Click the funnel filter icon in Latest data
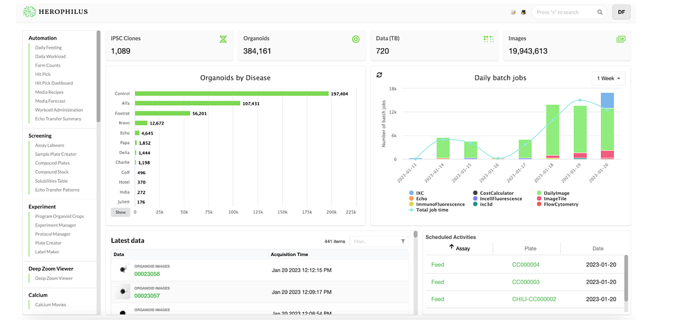The height and width of the screenshot is (320, 674). click(403, 241)
